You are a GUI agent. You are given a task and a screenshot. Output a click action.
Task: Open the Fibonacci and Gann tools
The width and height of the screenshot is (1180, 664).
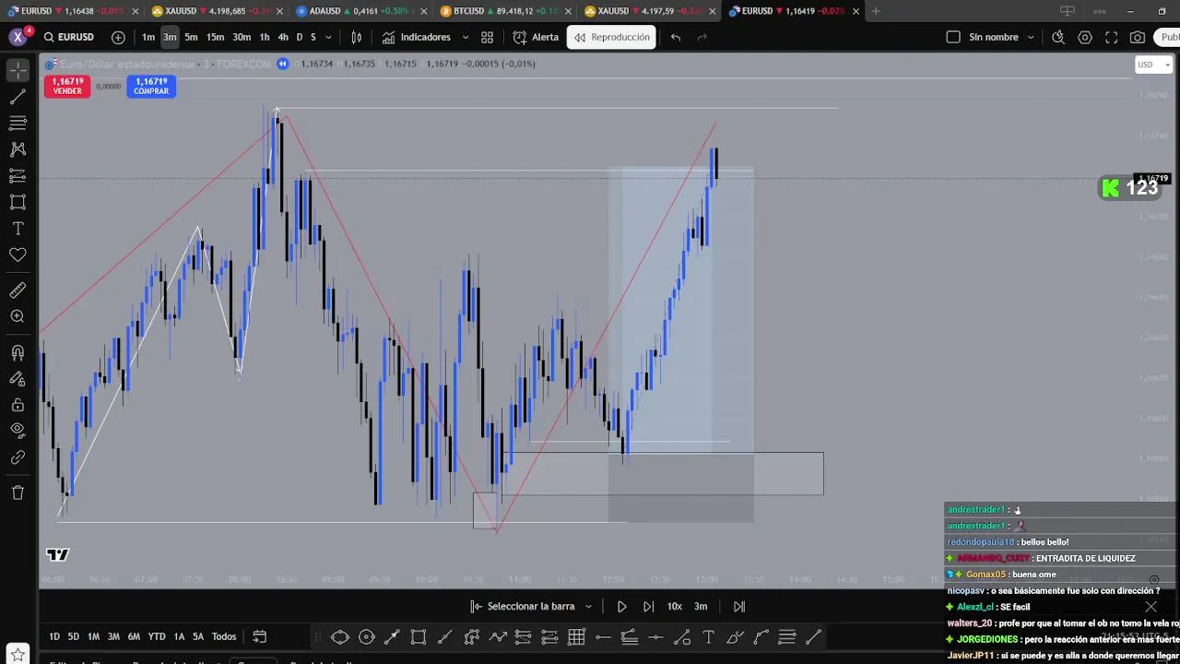18,123
